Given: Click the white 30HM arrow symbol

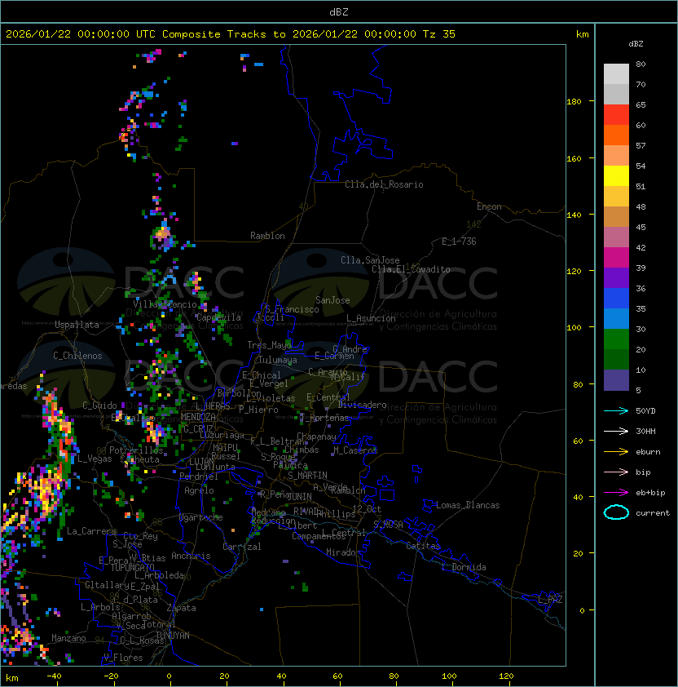Looking at the screenshot, I should coord(616,431).
